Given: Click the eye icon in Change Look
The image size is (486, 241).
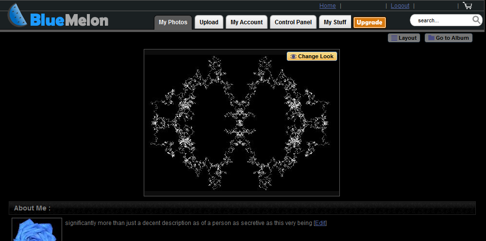Looking at the screenshot, I should pyautogui.click(x=293, y=56).
